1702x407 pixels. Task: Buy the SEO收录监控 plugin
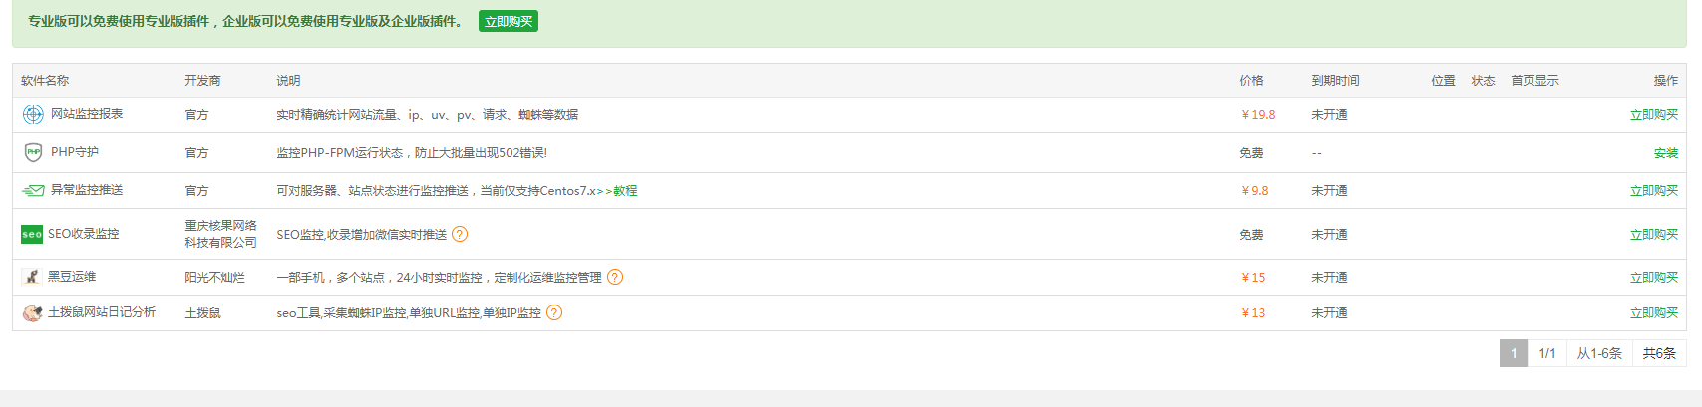pyautogui.click(x=1653, y=235)
